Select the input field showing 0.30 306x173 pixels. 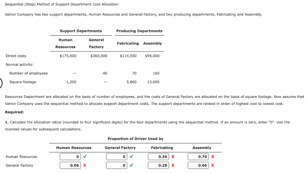pos(158,157)
